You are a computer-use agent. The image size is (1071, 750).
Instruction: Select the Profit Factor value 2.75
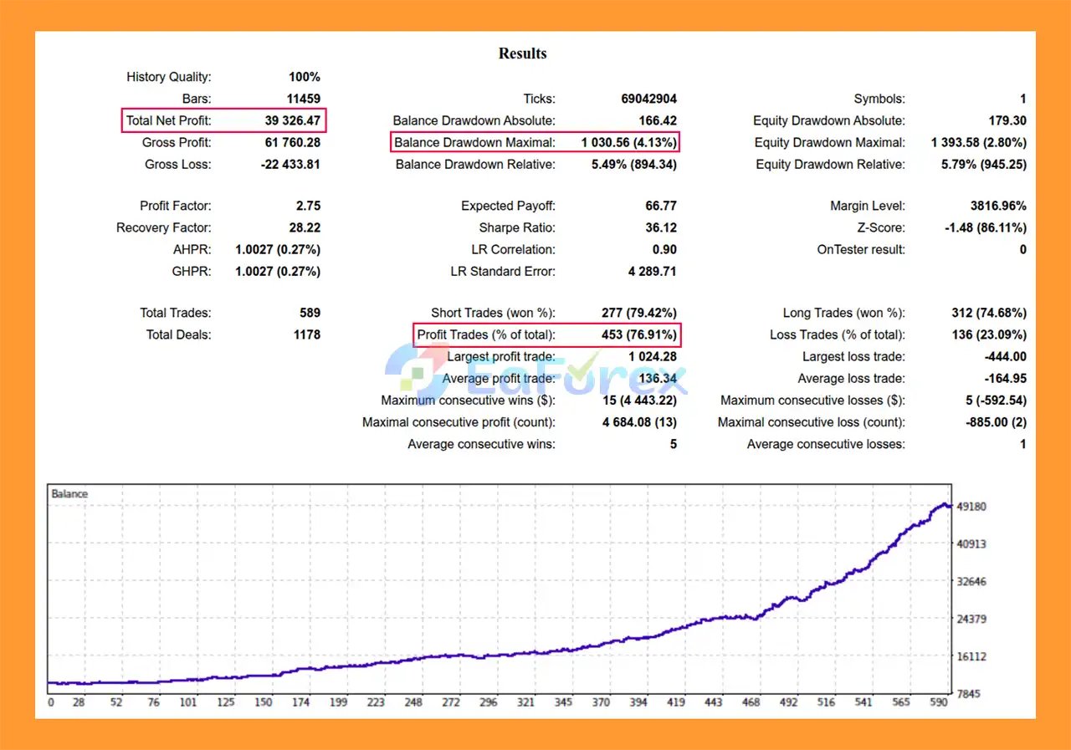307,206
